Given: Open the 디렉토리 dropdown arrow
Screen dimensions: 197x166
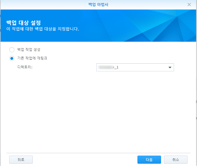Looking at the screenshot, I should click(x=170, y=67).
